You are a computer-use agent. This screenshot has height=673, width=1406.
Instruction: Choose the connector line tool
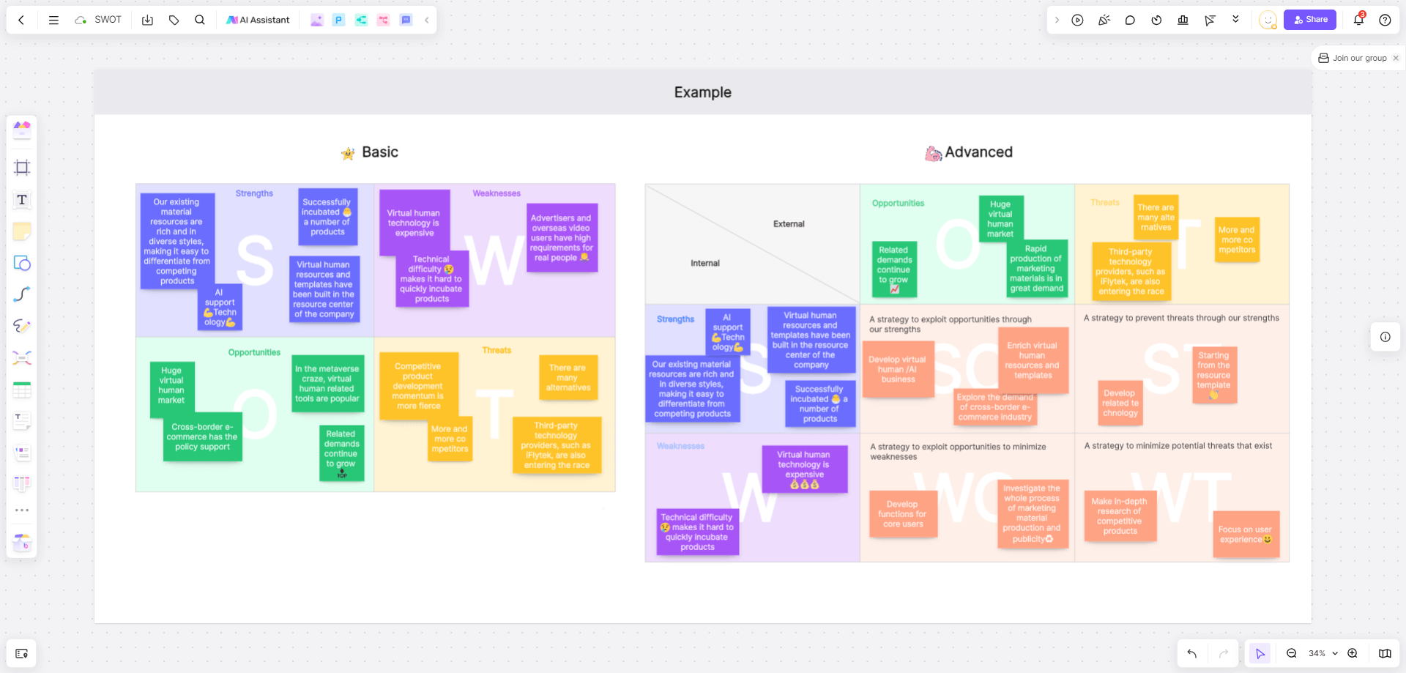22,294
